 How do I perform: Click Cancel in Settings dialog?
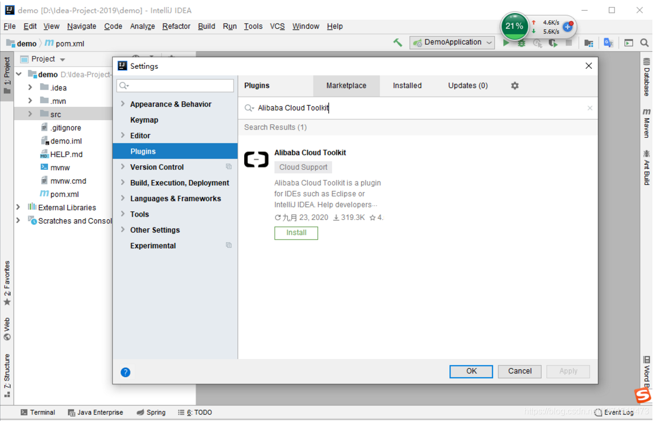pos(520,371)
